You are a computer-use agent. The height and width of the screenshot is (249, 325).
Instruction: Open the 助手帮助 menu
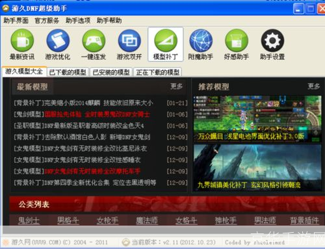pos(109,21)
